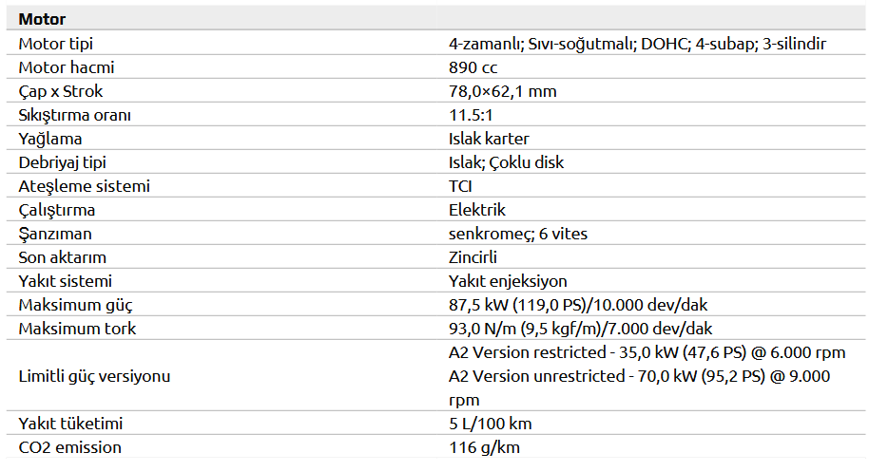Select the Motor tipi row label
869x472 pixels.
click(x=56, y=44)
